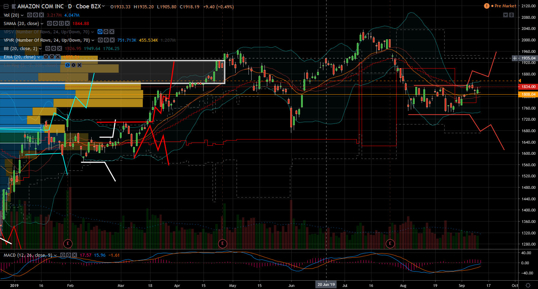Click the red 1834.00 price label
This screenshot has width=538, height=289.
528,87
